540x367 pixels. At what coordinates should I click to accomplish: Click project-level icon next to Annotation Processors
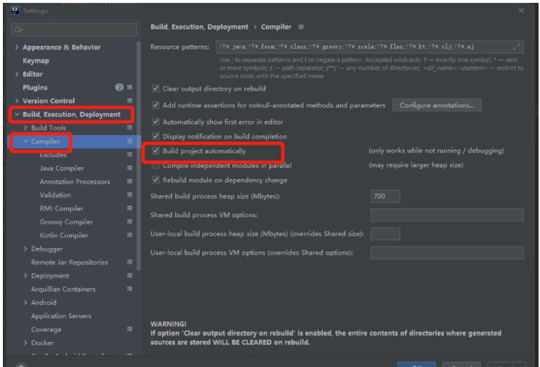[130, 181]
